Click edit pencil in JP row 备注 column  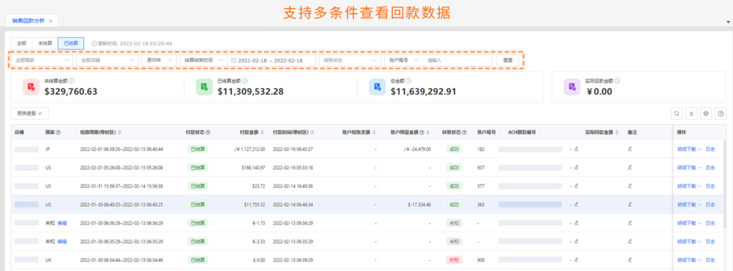[x=630, y=149]
